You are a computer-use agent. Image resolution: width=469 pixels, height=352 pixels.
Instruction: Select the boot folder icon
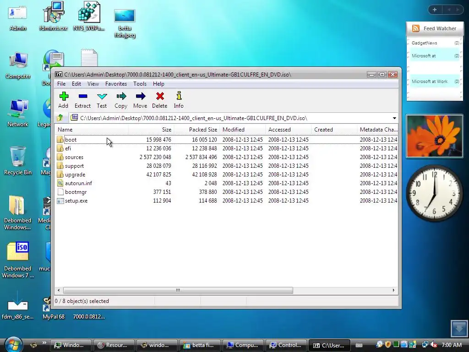click(60, 139)
